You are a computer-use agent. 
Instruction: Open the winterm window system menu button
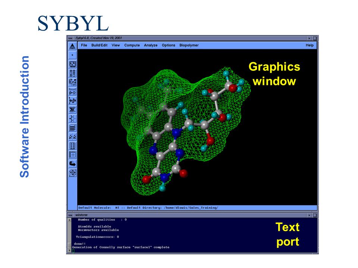[70, 215]
